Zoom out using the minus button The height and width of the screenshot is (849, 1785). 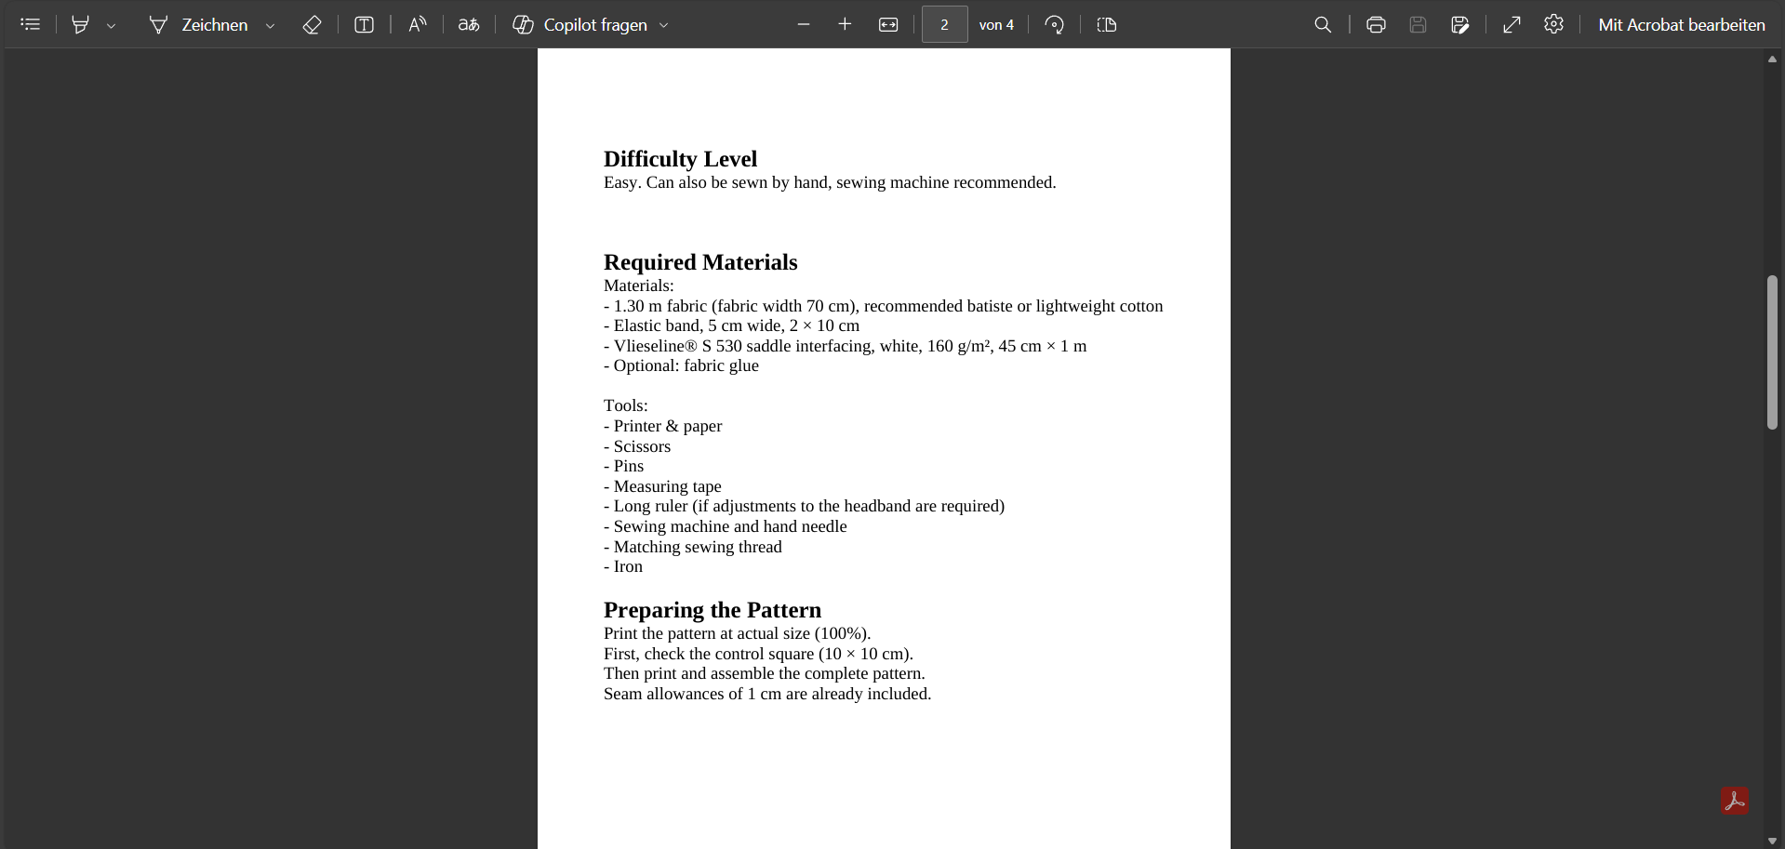pyautogui.click(x=804, y=25)
